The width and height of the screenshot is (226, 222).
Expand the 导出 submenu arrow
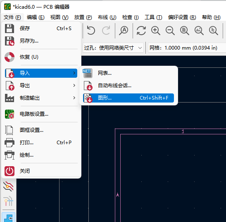(x=74, y=86)
